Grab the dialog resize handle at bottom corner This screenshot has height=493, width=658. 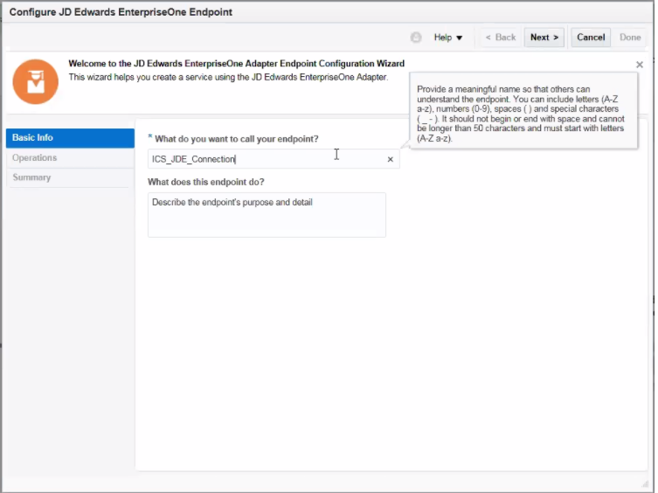click(645, 484)
